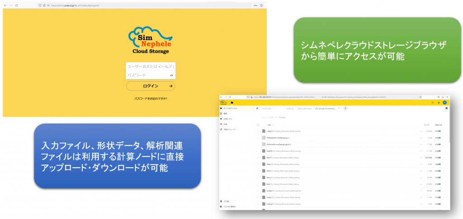463x219 pixels.
Task: Open three-dot actions menu for f3dReaderRunnerDebugLog row
Action: [x=421, y=137]
